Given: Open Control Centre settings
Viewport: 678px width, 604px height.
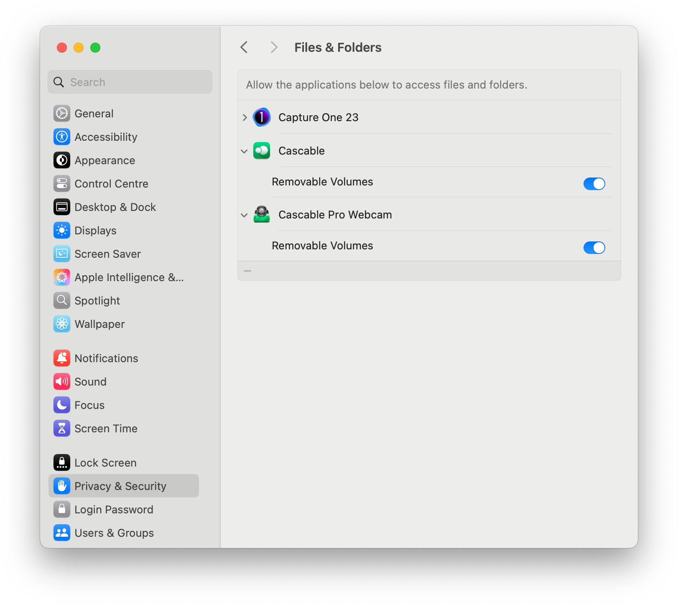Looking at the screenshot, I should pyautogui.click(x=111, y=184).
